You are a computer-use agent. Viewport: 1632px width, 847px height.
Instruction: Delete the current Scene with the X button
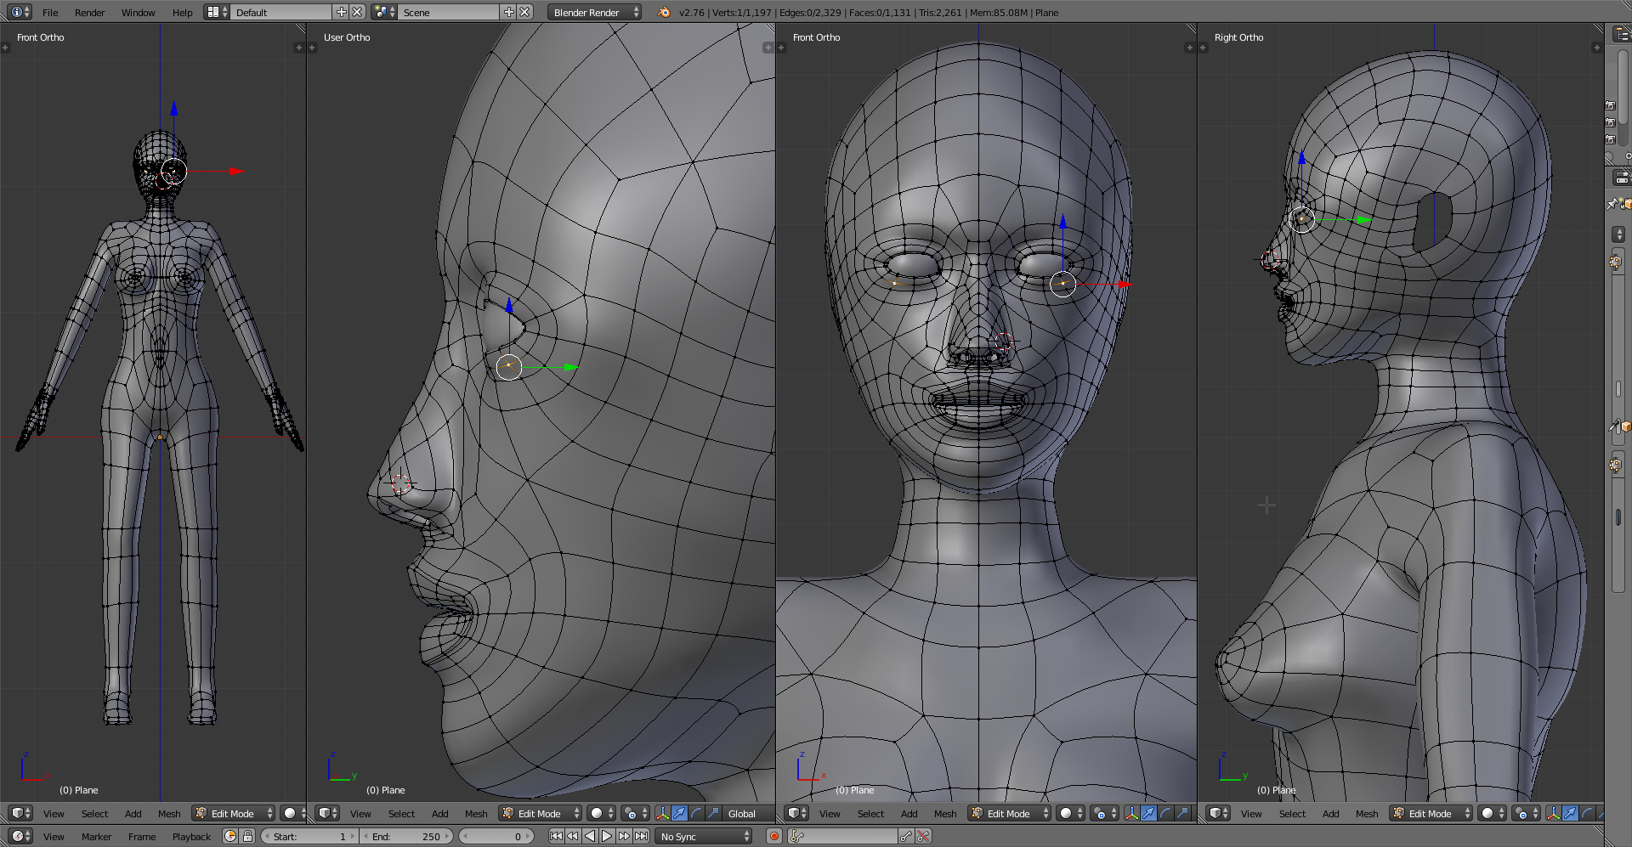tap(525, 13)
